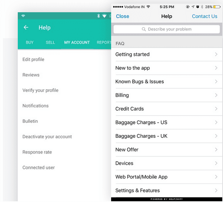
Task: Open Connected user help topic
Action: [x=39, y=168]
